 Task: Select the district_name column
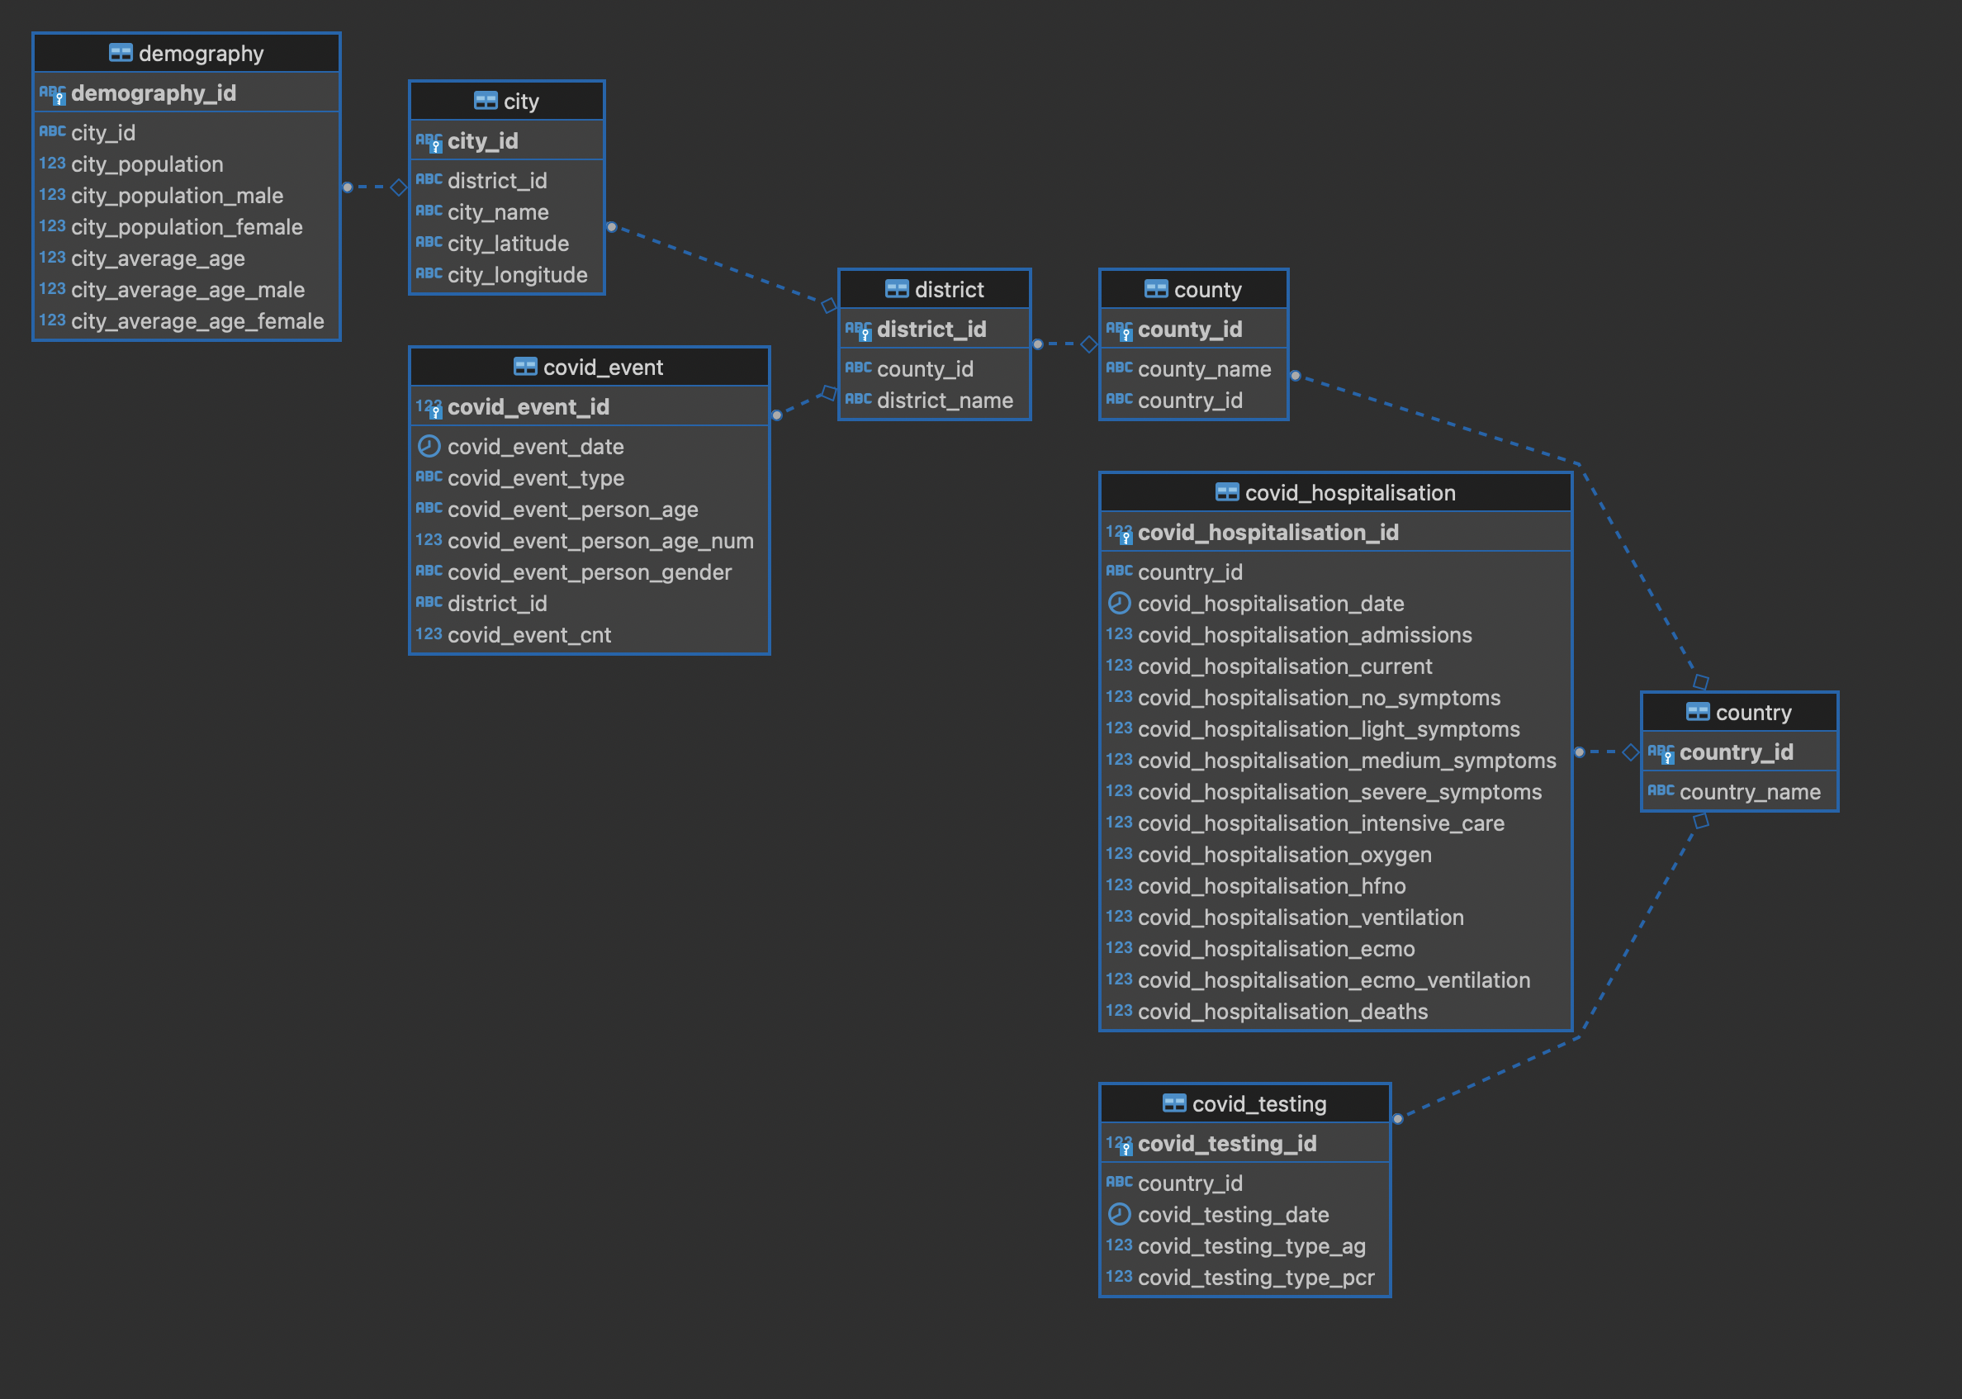point(944,401)
